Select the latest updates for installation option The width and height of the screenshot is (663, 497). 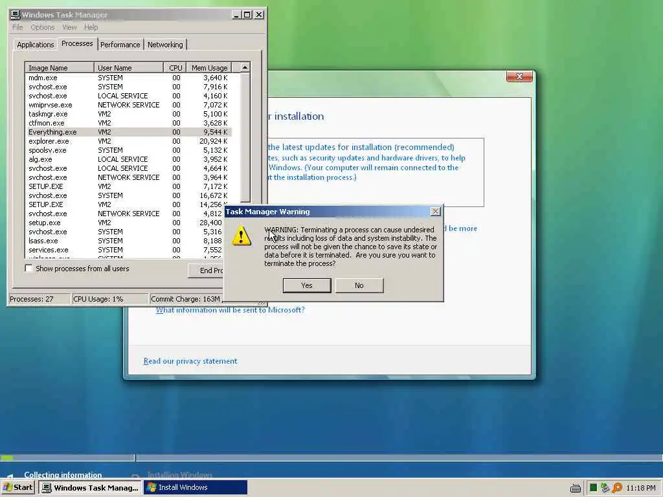pyautogui.click(x=375, y=171)
